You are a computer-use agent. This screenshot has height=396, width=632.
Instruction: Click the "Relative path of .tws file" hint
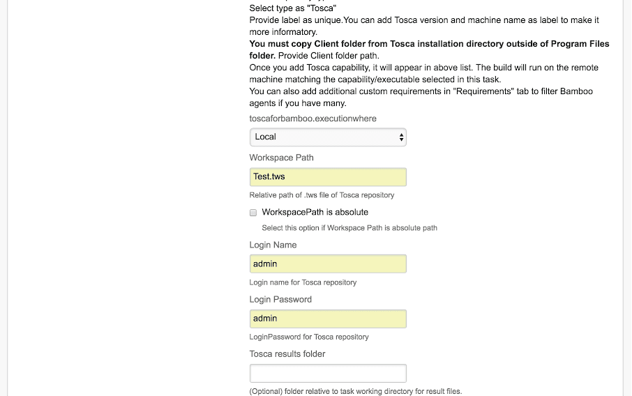coord(322,195)
